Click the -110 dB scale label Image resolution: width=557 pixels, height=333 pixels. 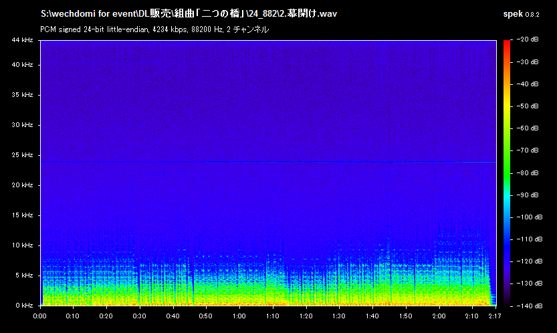[529, 239]
